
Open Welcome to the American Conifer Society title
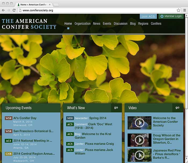pyautogui.click(x=165, y=122)
